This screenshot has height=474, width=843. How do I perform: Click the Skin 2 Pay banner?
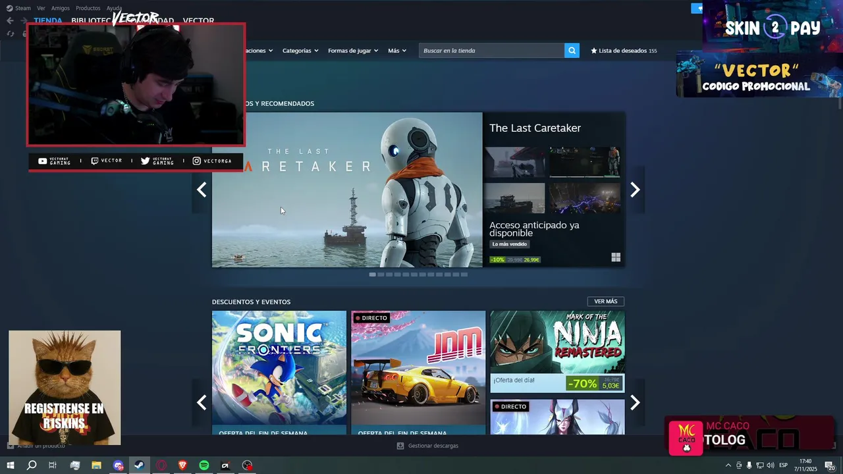pyautogui.click(x=773, y=26)
